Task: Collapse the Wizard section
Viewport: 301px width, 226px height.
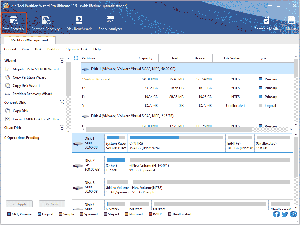Action: 62,60
